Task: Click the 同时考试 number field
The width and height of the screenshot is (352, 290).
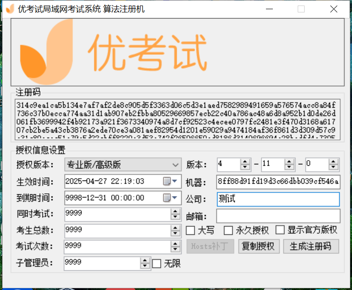Action: [x=118, y=214]
